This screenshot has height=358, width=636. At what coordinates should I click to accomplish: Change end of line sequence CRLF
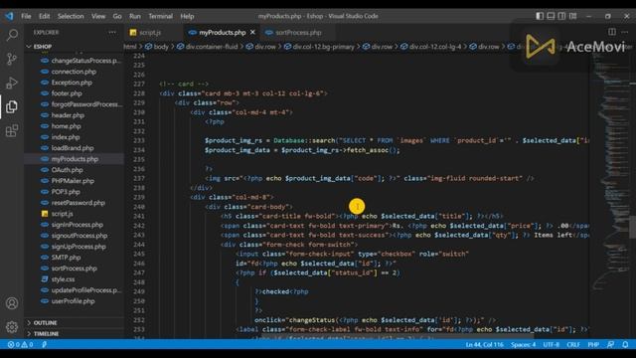(x=573, y=345)
